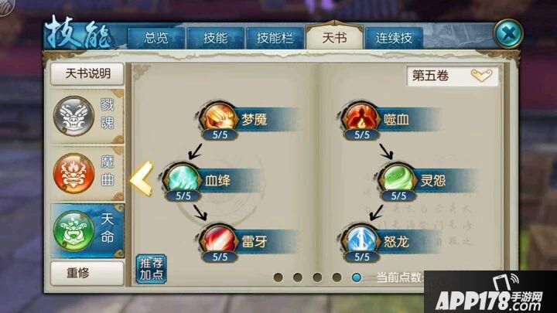
Task: Click the 推荐加点 recommended points button
Action: click(152, 269)
